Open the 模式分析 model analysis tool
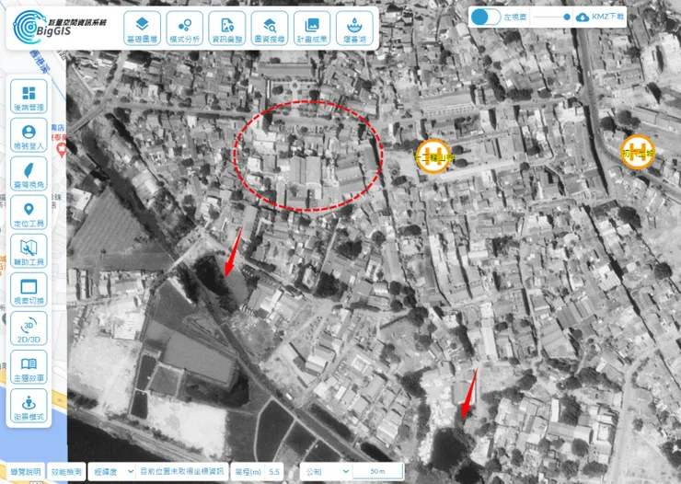 click(x=185, y=29)
